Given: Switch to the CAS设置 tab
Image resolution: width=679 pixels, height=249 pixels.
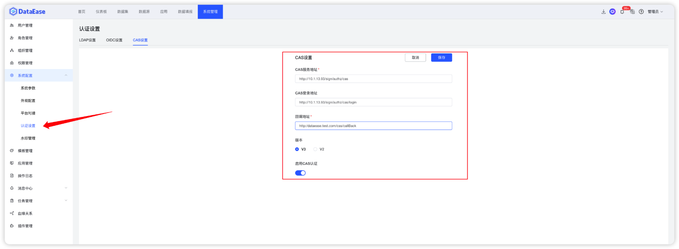Looking at the screenshot, I should (x=140, y=40).
